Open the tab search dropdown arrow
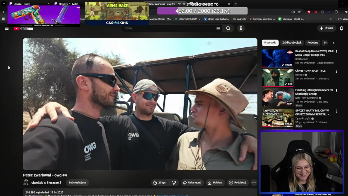 click(x=4, y=4)
